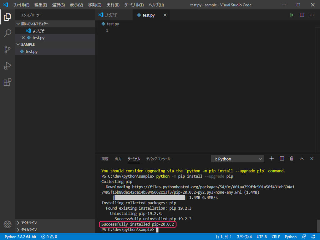Expand the アウトライン section
Screen dimensions: 320x240
pos(55,223)
